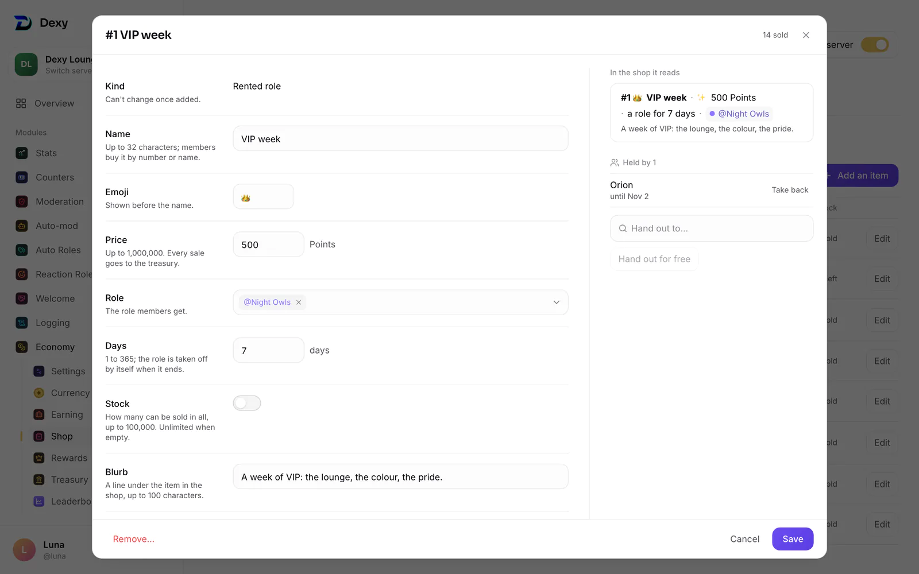Viewport: 919px width, 574px height.
Task: Expand the Role dropdown chevron
Action: pyautogui.click(x=556, y=302)
